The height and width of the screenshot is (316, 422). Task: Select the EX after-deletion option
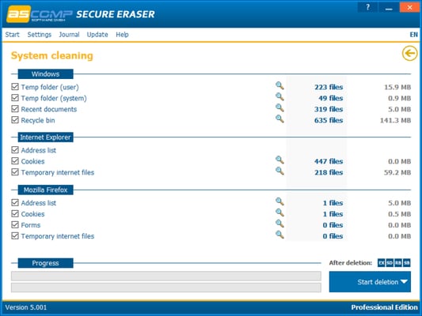point(382,263)
